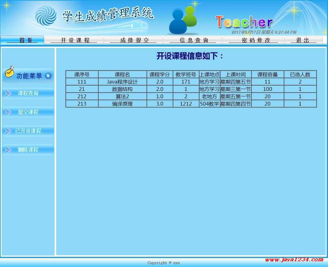Open the 信息查询 navigation tab

point(193,40)
